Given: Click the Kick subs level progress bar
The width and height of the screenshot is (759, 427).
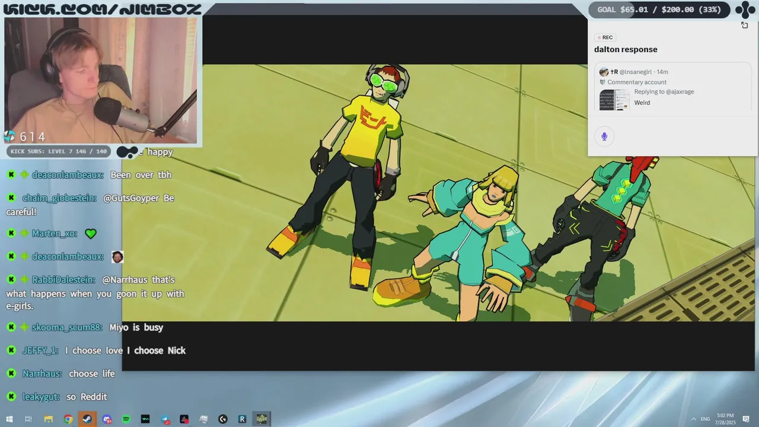Looking at the screenshot, I should pos(58,152).
